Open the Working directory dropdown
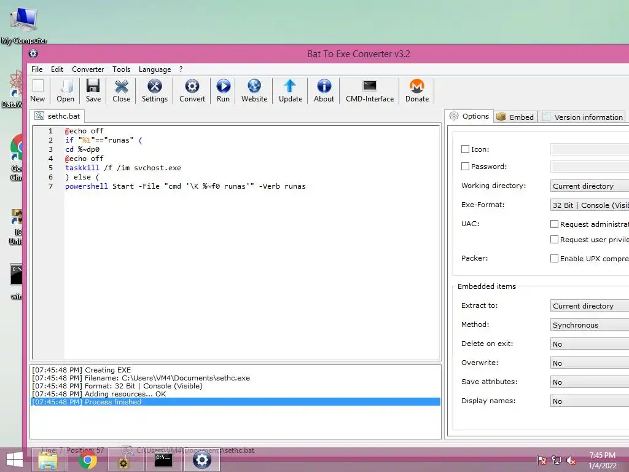Screen dimensions: 629x472 (x=590, y=186)
